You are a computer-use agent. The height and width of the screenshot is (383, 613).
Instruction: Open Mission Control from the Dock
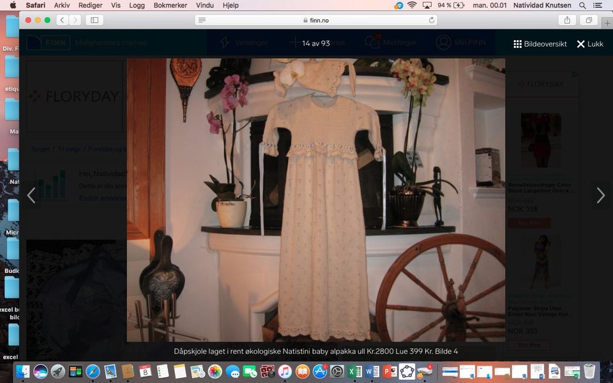coord(75,372)
